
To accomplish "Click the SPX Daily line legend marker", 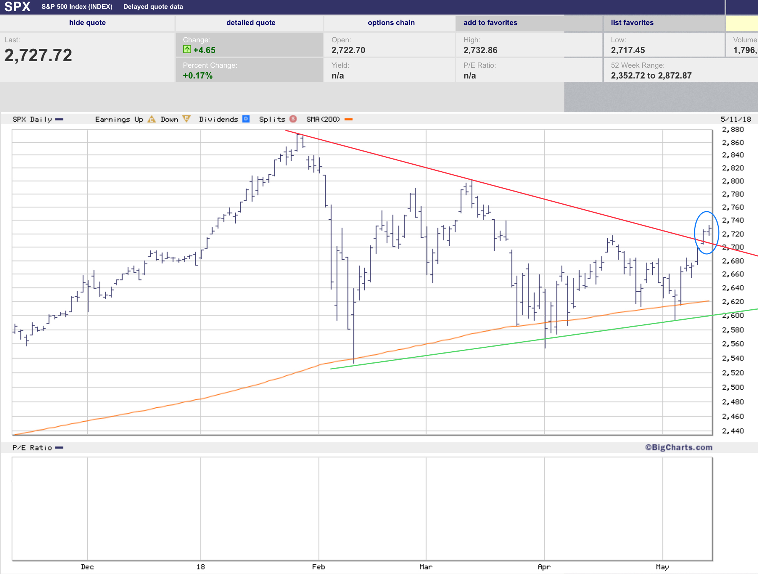I will point(59,119).
